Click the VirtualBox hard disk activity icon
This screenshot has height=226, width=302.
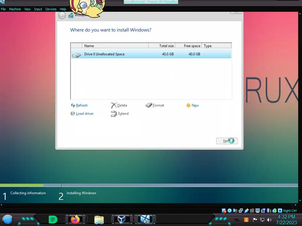[224, 211]
